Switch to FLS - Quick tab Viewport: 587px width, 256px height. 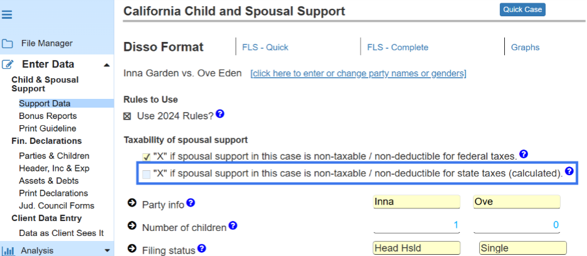[266, 47]
